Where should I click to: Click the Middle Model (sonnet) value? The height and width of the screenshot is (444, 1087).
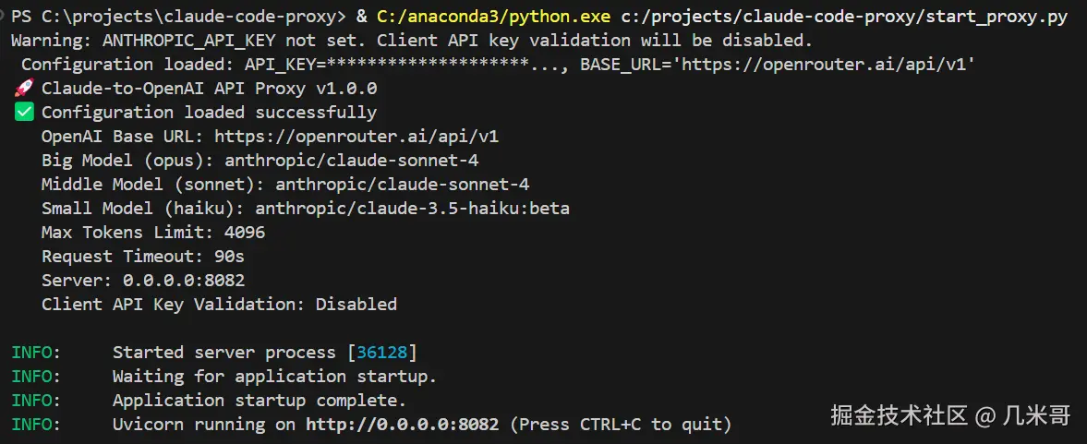tap(403, 185)
